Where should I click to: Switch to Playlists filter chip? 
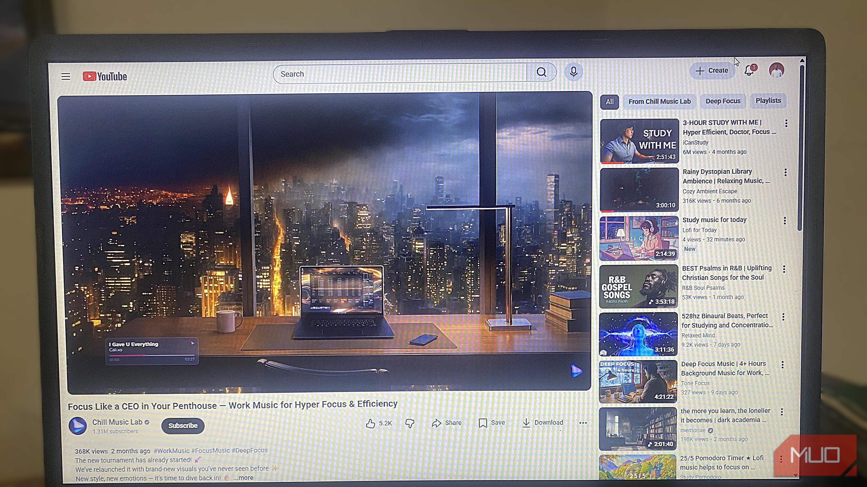768,100
